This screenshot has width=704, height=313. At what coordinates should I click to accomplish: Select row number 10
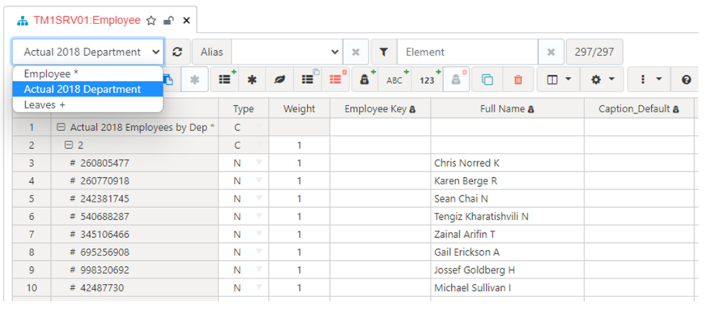coord(31,288)
